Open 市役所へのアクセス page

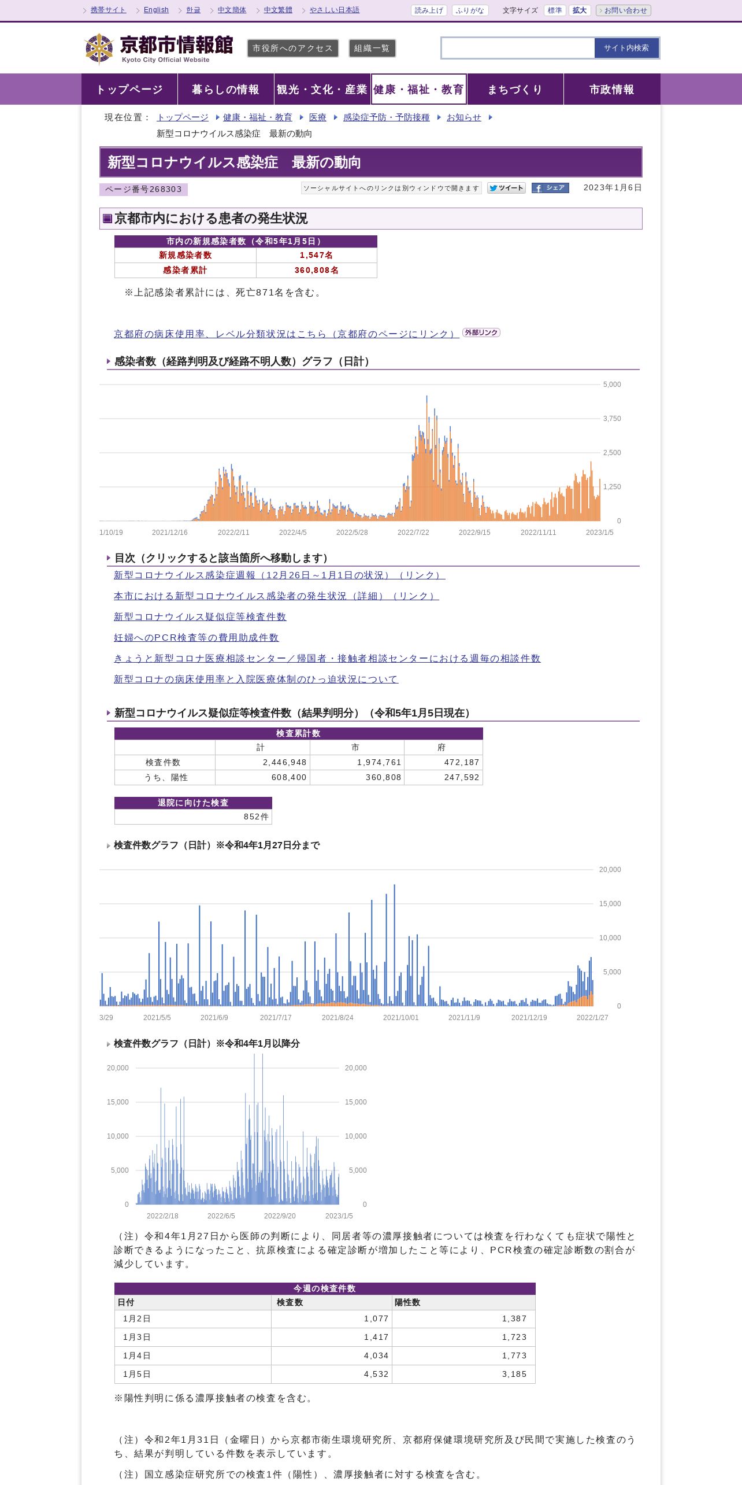293,49
